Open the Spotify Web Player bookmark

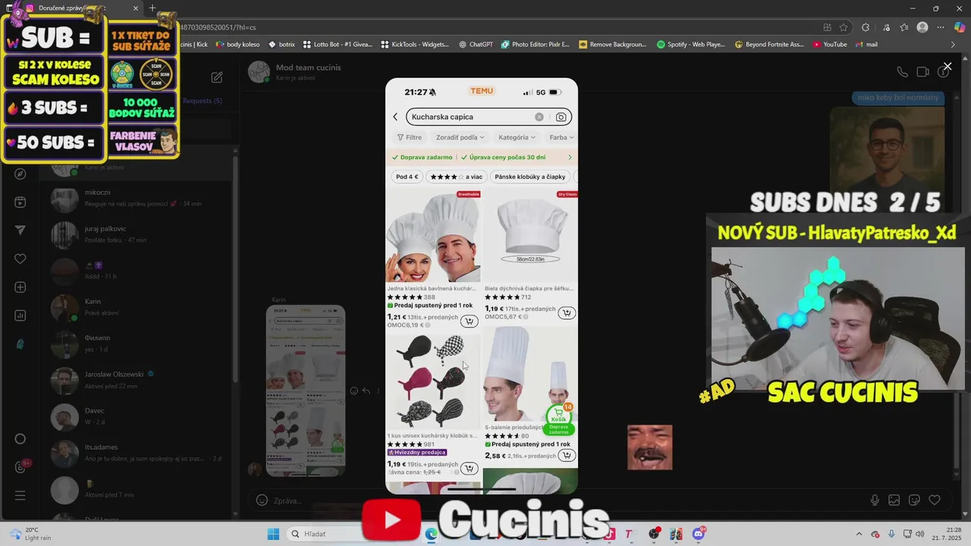click(691, 44)
